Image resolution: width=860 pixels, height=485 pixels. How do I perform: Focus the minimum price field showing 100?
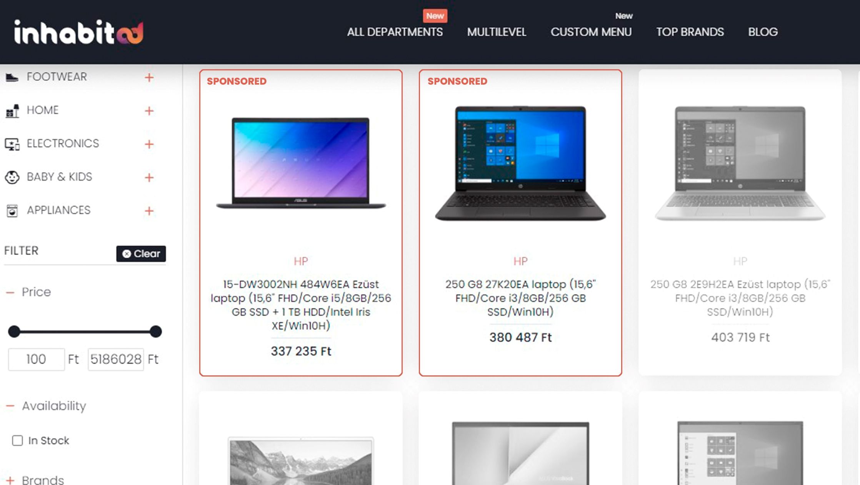[x=37, y=359]
